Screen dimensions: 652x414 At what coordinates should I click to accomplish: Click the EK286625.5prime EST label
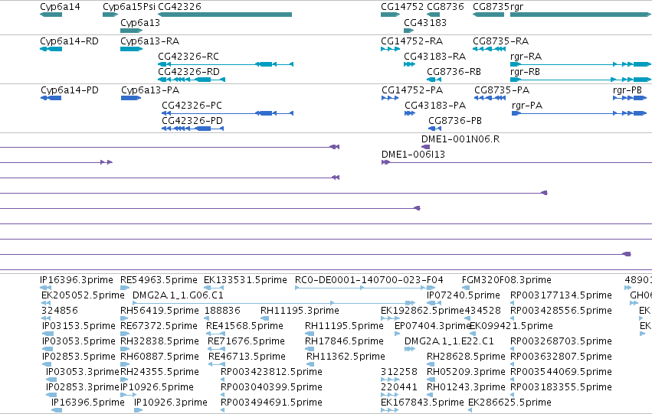(509, 402)
